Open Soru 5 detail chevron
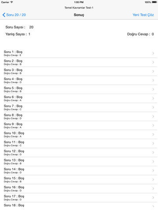This screenshot has width=158, height=210. (153, 89)
